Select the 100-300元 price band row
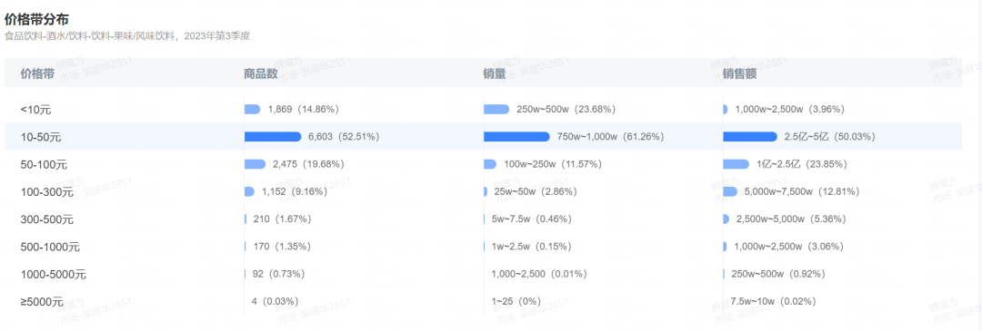 click(x=483, y=191)
